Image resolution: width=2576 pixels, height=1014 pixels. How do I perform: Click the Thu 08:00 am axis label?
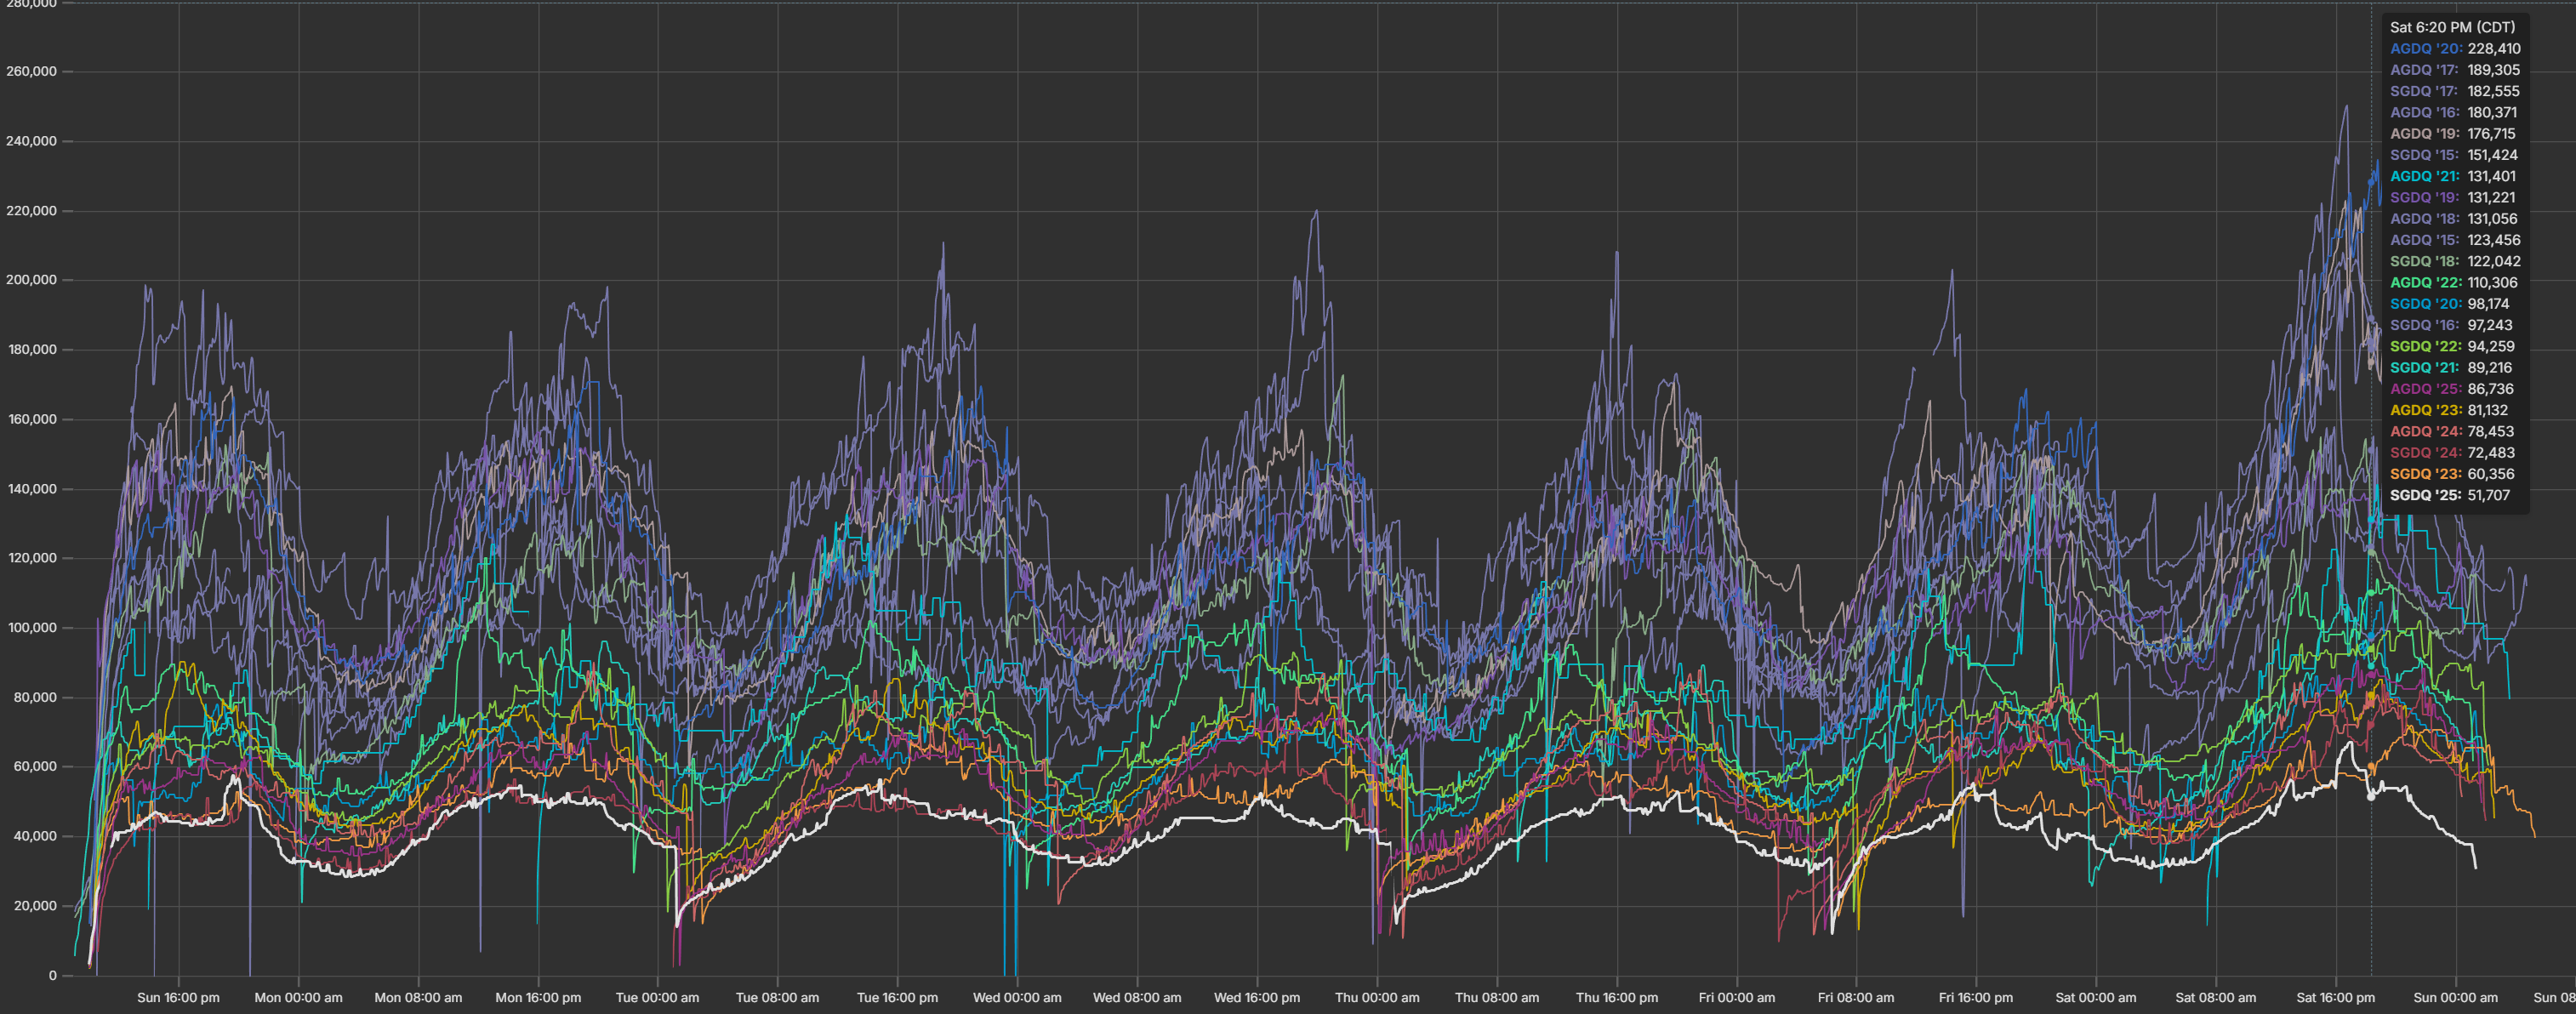[x=1497, y=997]
